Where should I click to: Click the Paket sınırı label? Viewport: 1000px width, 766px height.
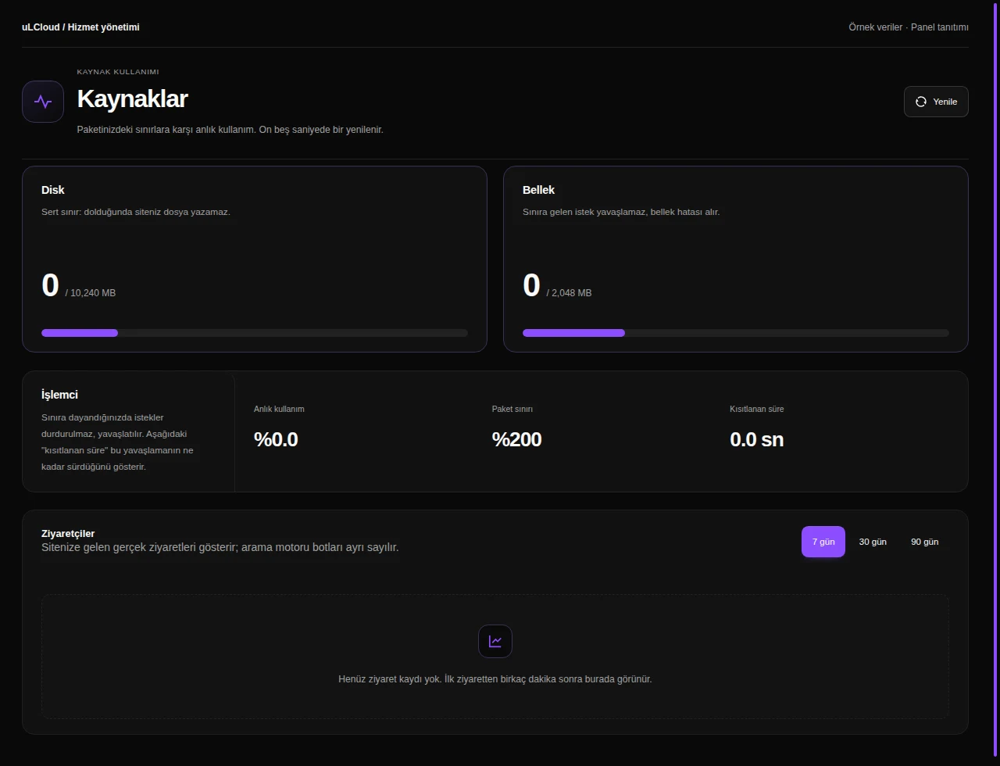click(512, 409)
